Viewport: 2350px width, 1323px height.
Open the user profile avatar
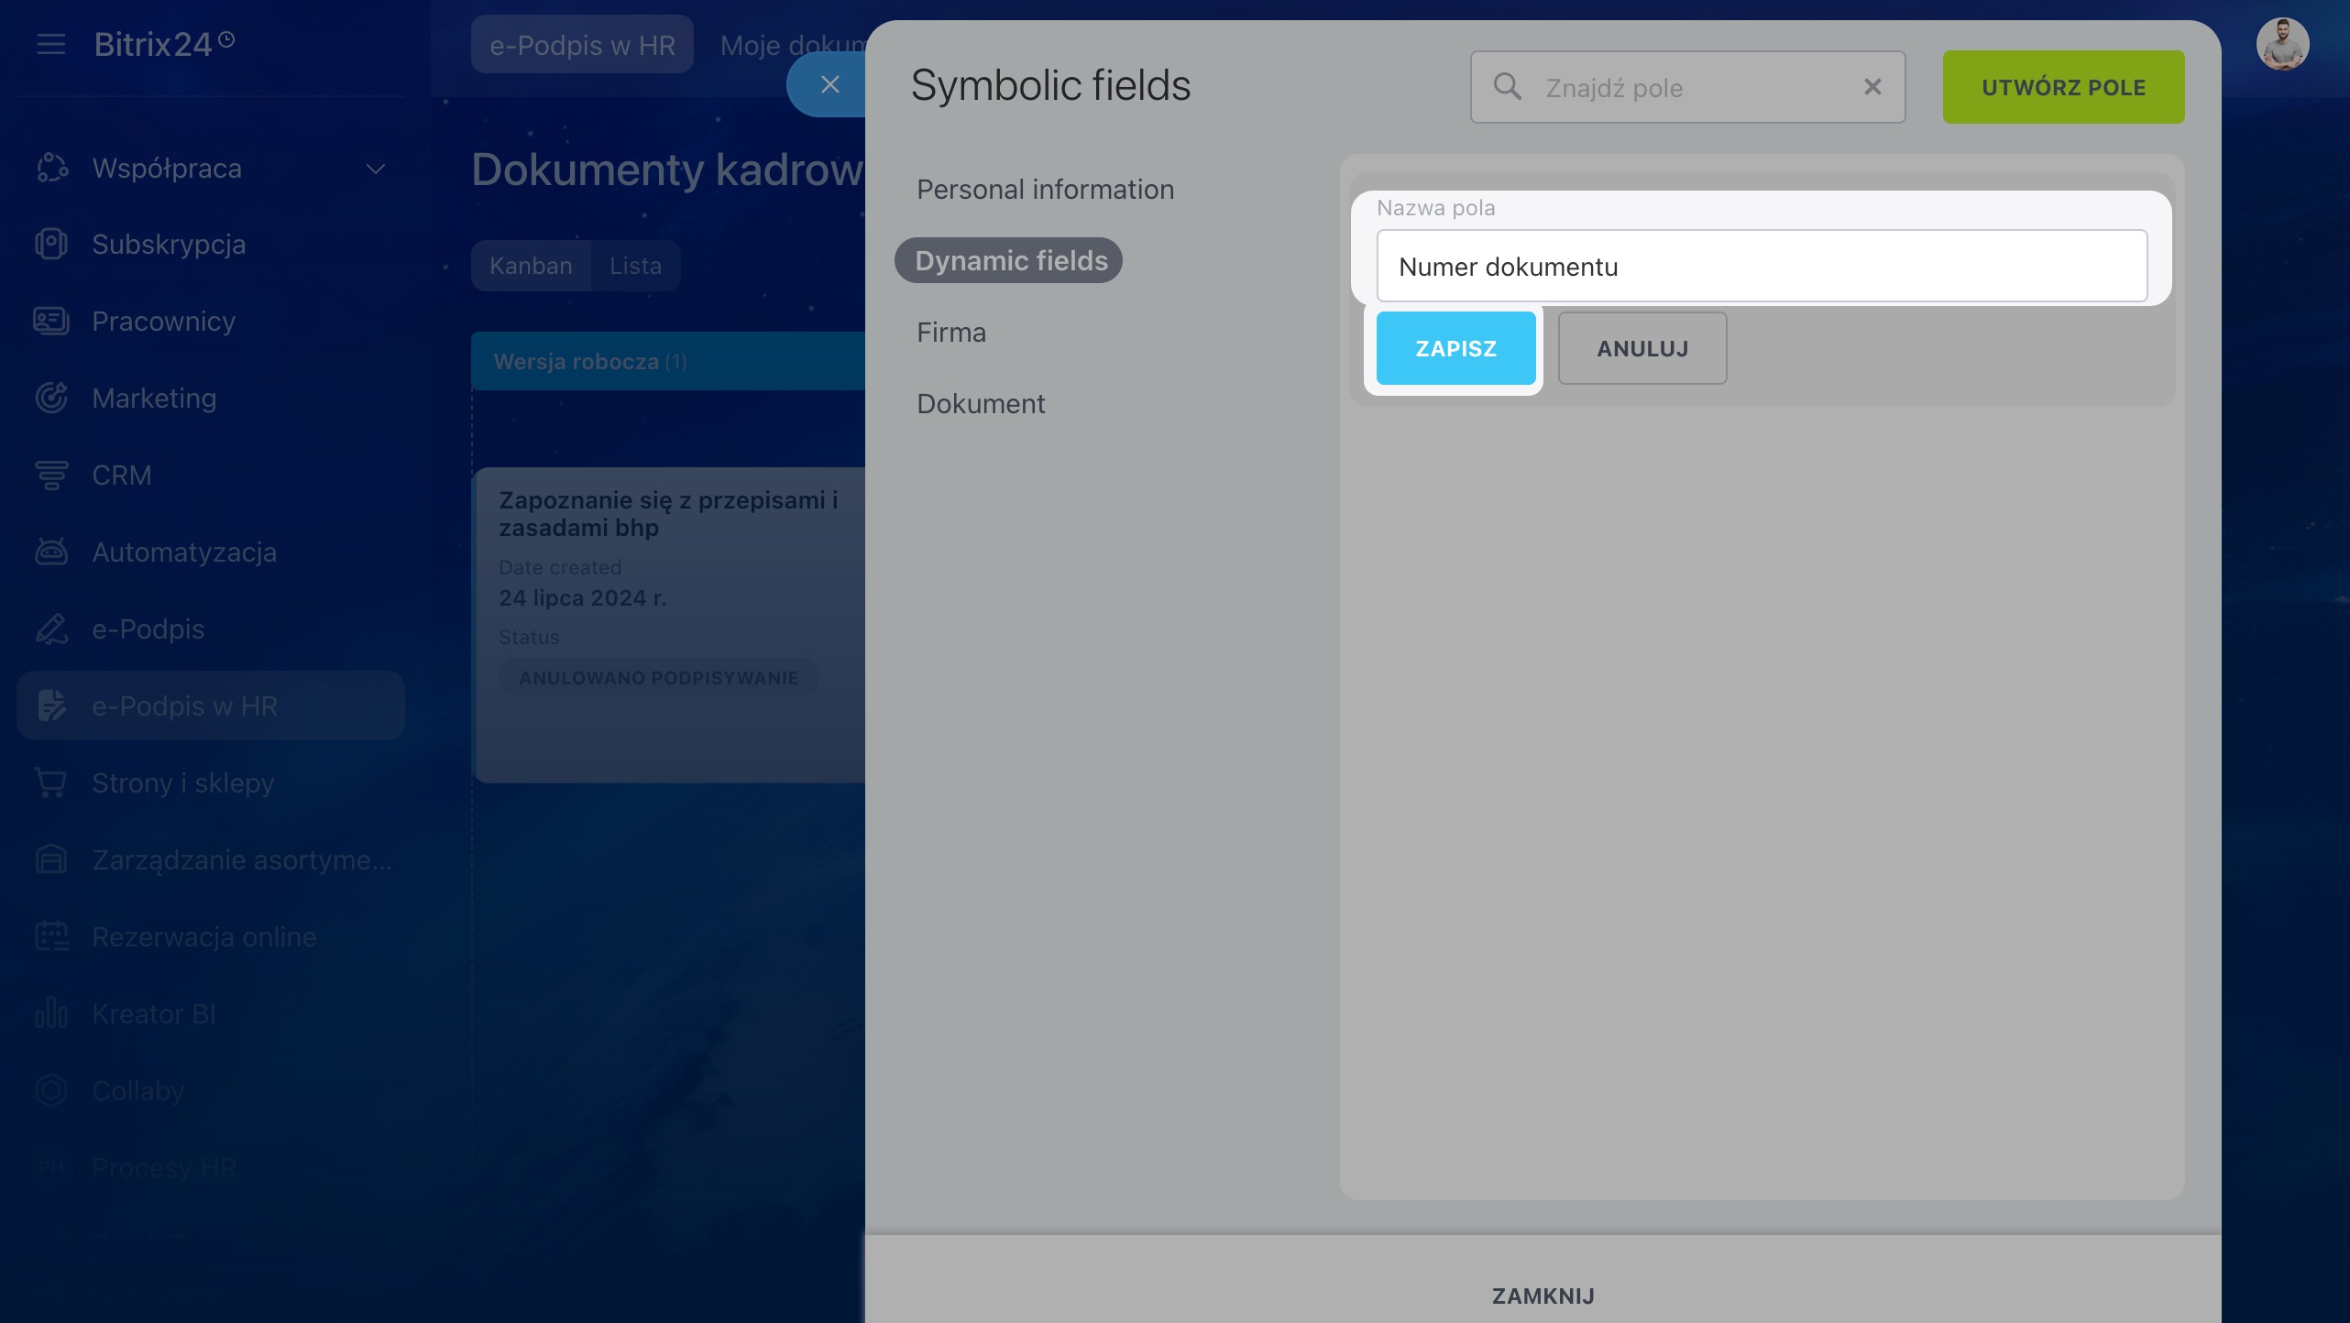(2282, 44)
